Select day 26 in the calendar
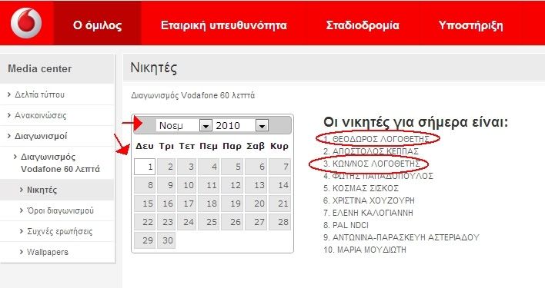 [x=232, y=222]
